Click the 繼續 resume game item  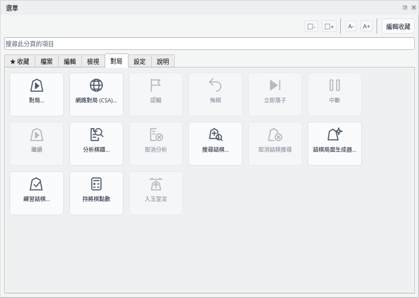coord(37,144)
